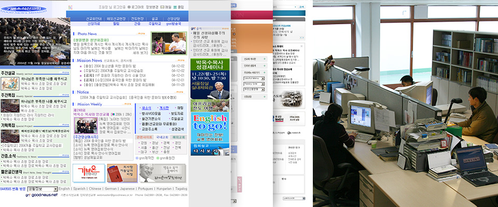Open the Family Site dropdown

(254, 84)
